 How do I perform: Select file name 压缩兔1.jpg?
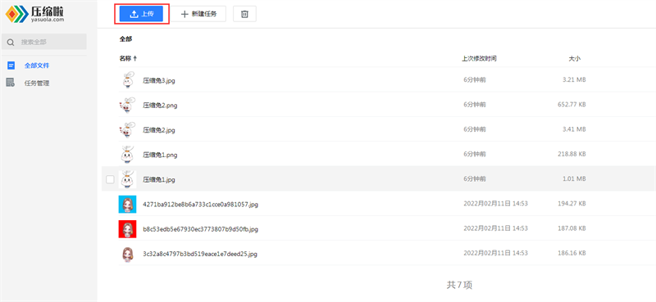(159, 179)
